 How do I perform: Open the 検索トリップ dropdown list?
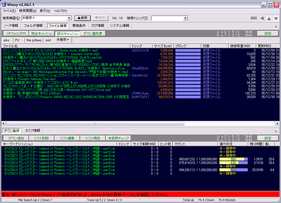(186, 18)
